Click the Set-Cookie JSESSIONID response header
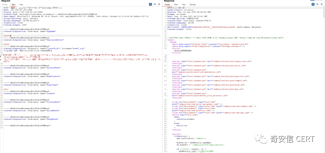The width and height of the screenshot is (325, 153). (x=214, y=27)
